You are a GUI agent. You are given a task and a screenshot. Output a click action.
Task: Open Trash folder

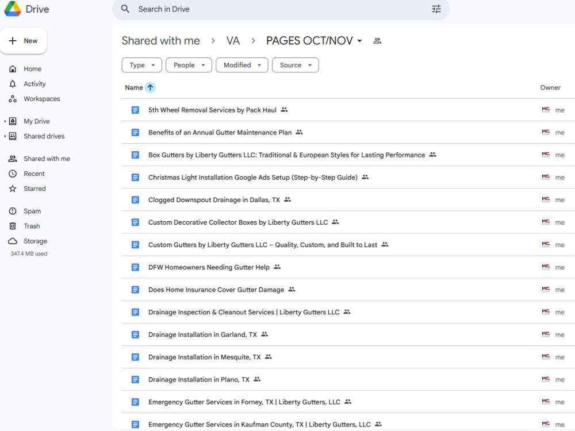(32, 226)
